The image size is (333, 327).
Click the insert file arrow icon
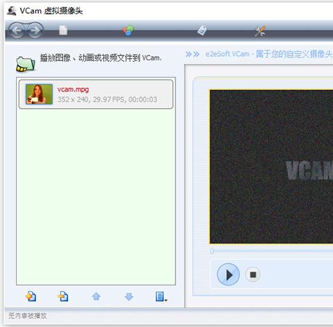click(63, 297)
